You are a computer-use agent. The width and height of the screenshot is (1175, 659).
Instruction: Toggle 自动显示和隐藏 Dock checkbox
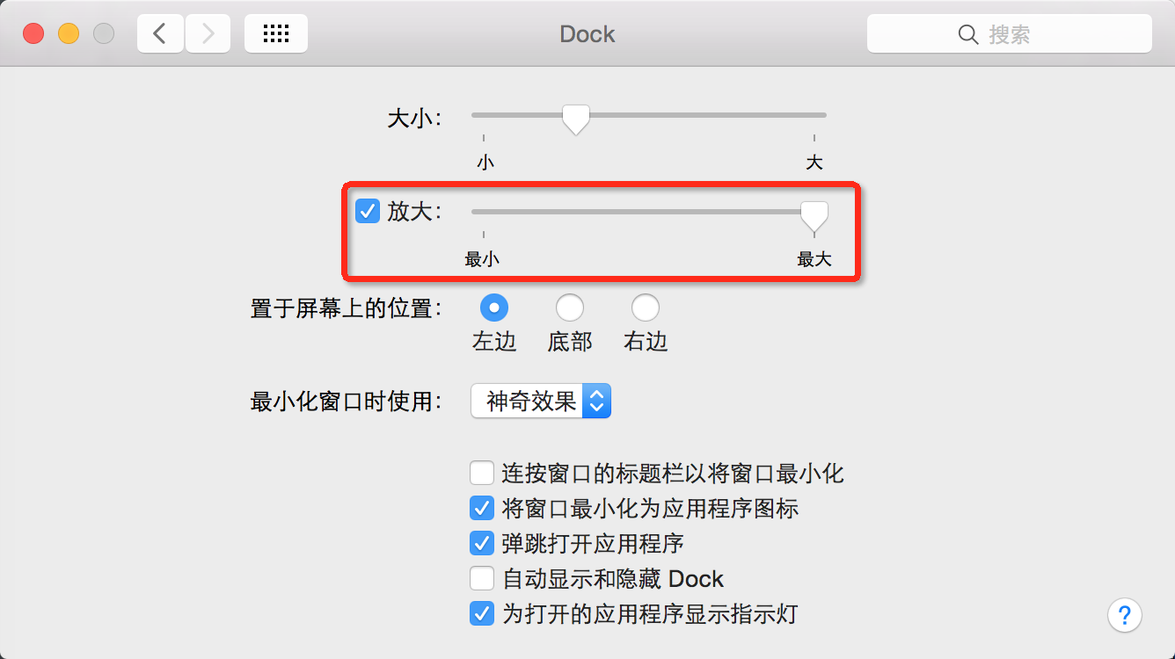(x=481, y=579)
